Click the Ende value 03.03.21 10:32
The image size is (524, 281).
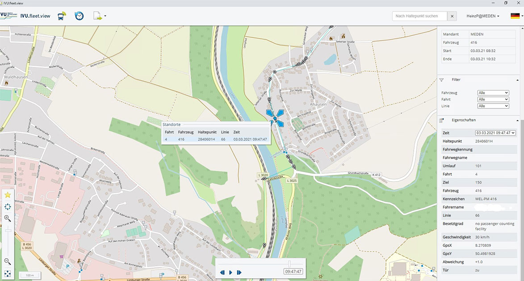click(x=483, y=59)
